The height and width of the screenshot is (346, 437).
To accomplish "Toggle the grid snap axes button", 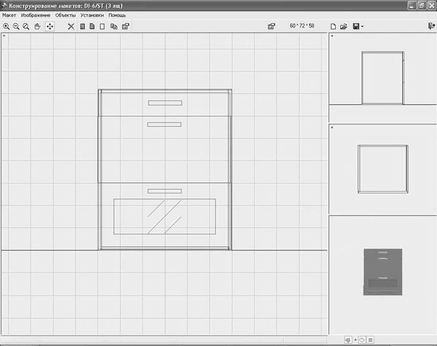I will tap(348, 340).
